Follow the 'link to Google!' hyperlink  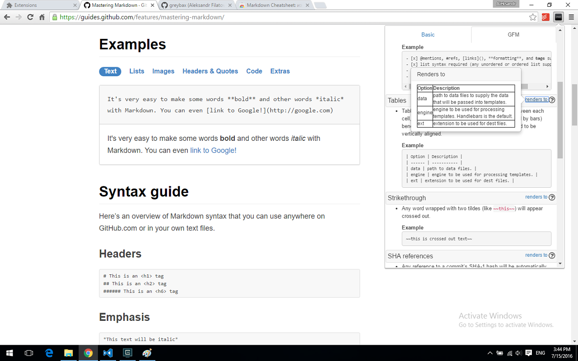coord(213,150)
